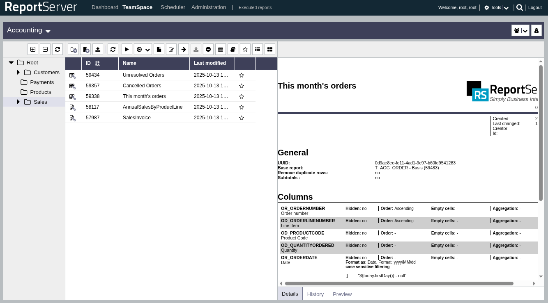Click the horizontal scrollbar in details panel
Image resolution: width=548 pixels, height=303 pixels.
[398, 283]
